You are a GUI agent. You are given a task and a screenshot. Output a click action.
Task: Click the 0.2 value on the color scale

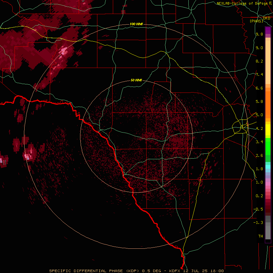click(x=259, y=196)
